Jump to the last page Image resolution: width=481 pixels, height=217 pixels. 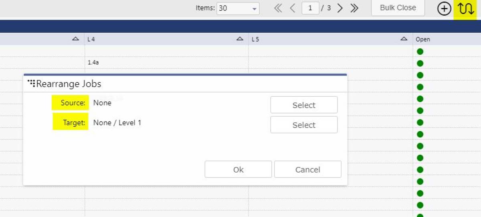click(354, 8)
